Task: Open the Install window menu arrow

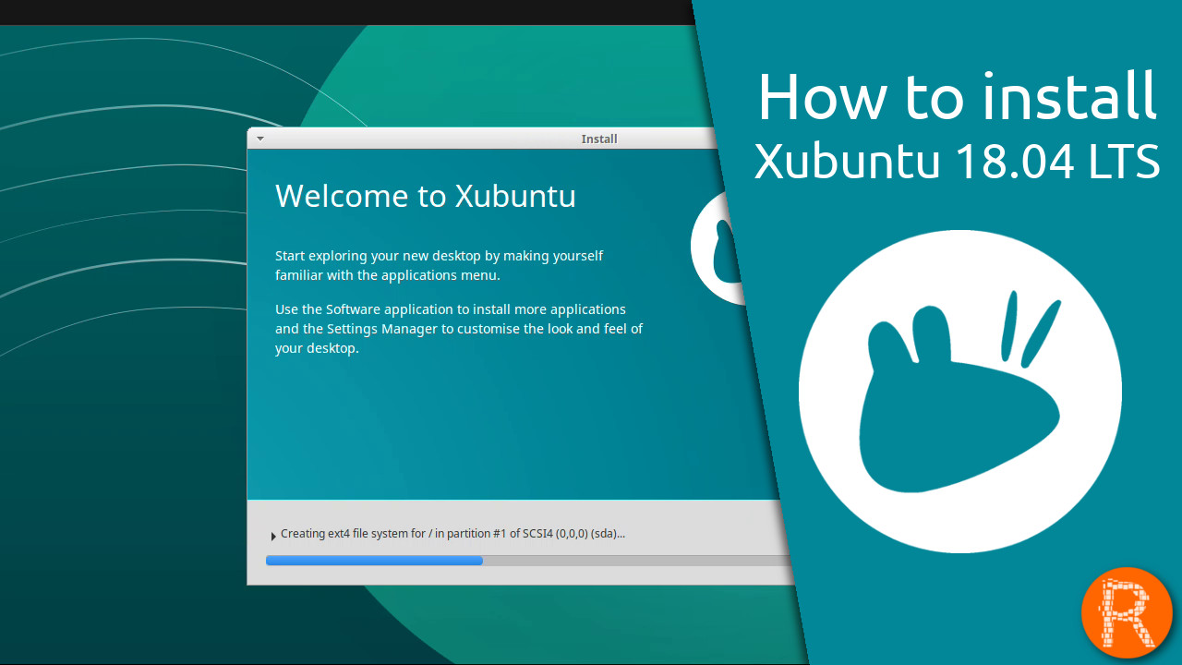Action: point(260,139)
